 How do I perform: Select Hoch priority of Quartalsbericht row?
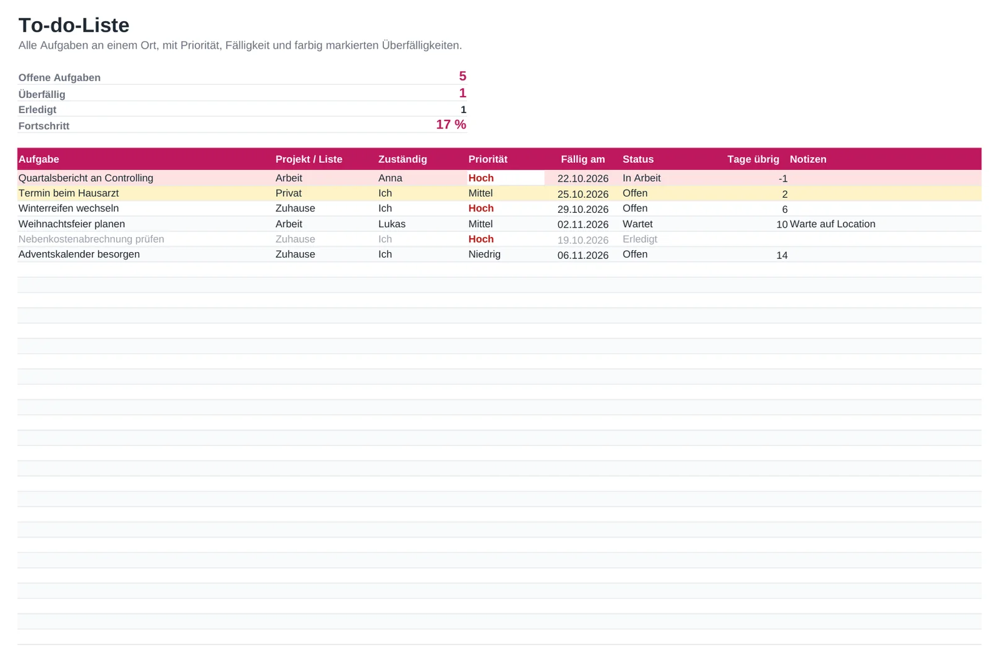tap(481, 178)
